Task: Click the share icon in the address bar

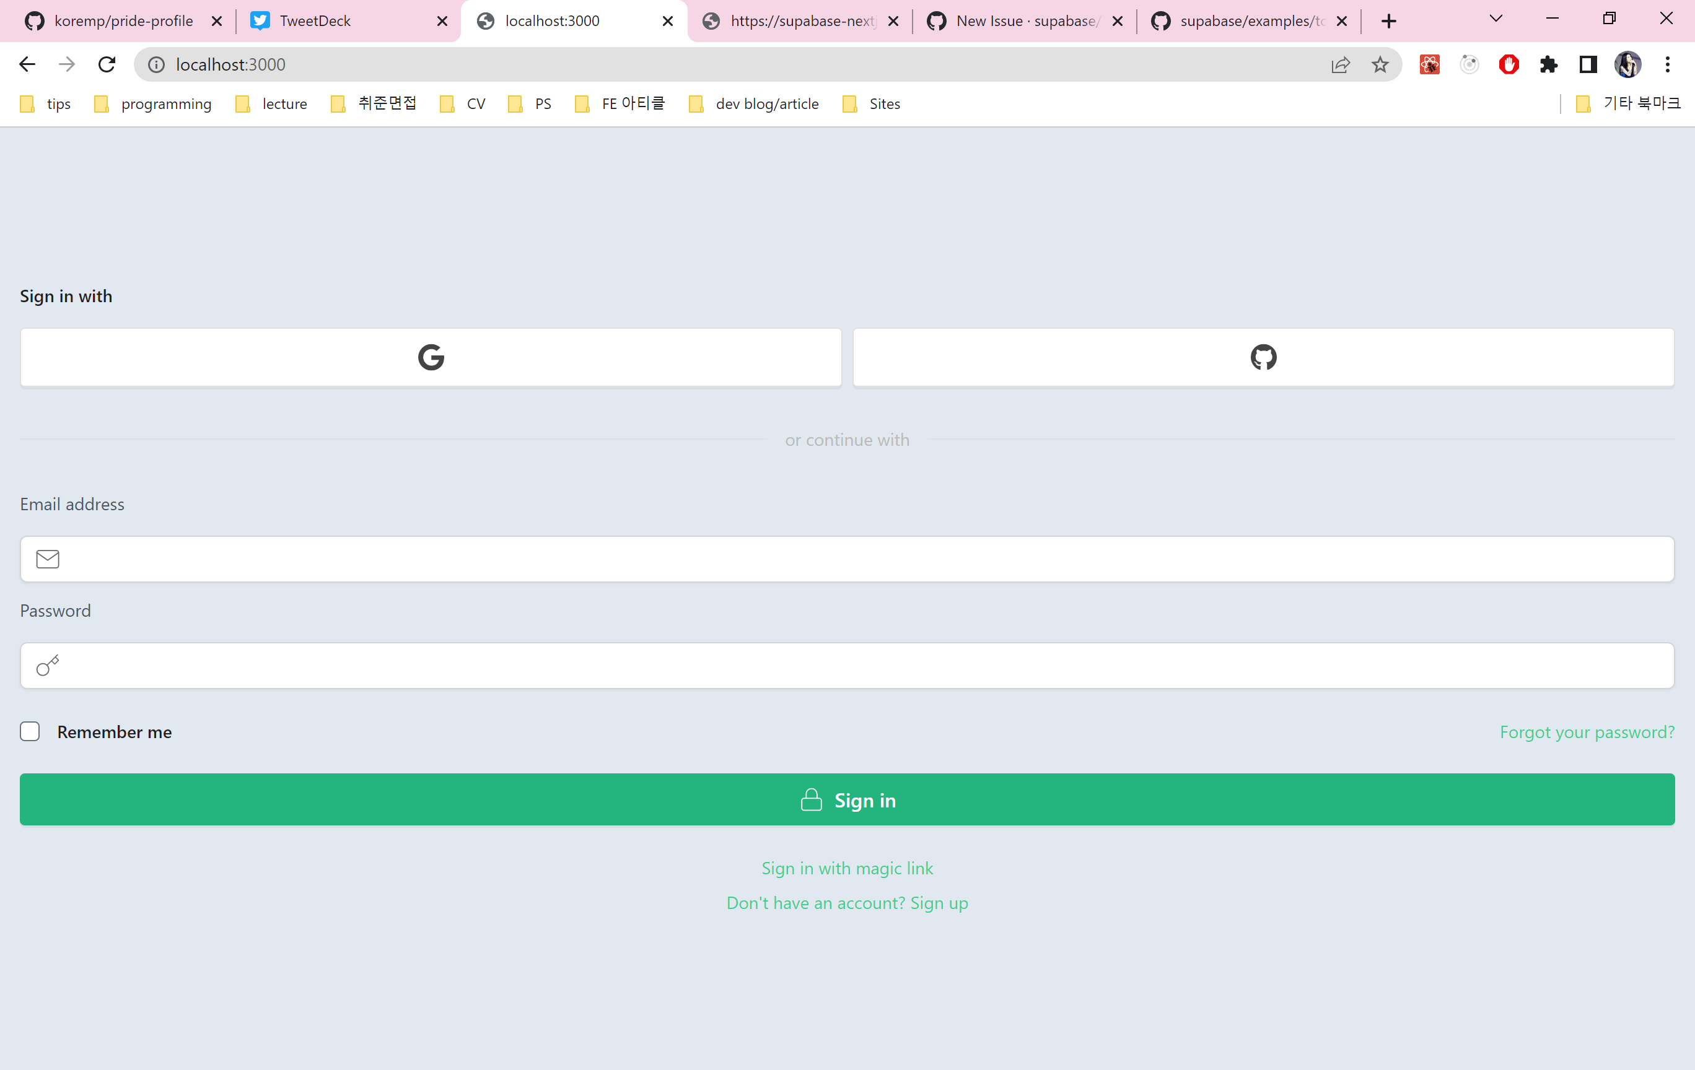Action: pyautogui.click(x=1341, y=64)
